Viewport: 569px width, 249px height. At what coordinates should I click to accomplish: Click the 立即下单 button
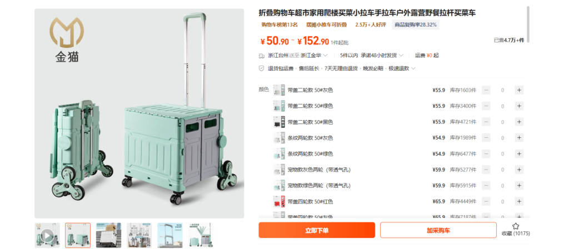(316, 230)
